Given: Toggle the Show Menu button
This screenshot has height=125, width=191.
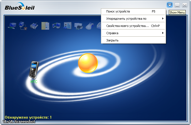Looking at the screenshot, I should 170,5.
